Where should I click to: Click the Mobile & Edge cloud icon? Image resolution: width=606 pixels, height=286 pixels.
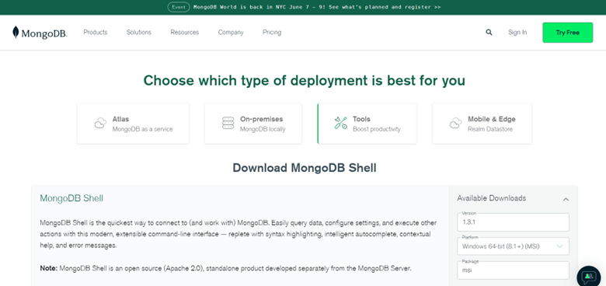tap(455, 124)
